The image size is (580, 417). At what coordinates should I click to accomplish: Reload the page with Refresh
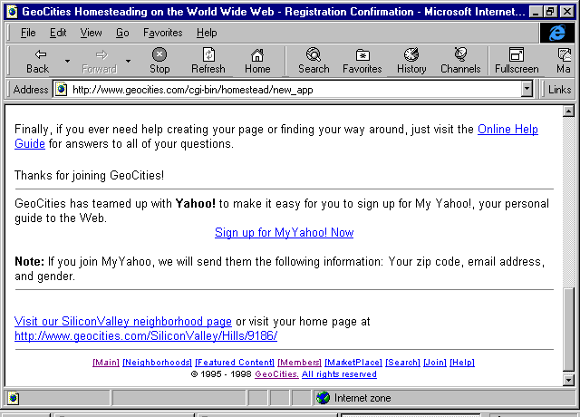(x=208, y=61)
